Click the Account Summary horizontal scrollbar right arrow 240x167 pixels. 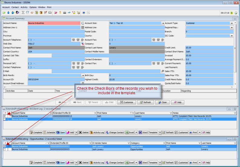tap(232, 87)
